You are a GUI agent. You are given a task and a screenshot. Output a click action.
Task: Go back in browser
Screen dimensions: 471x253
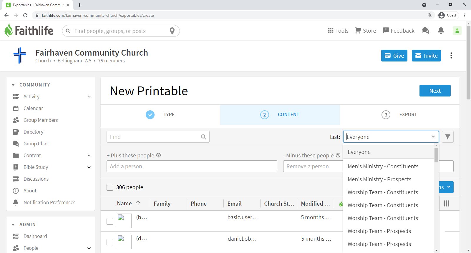coord(6,15)
